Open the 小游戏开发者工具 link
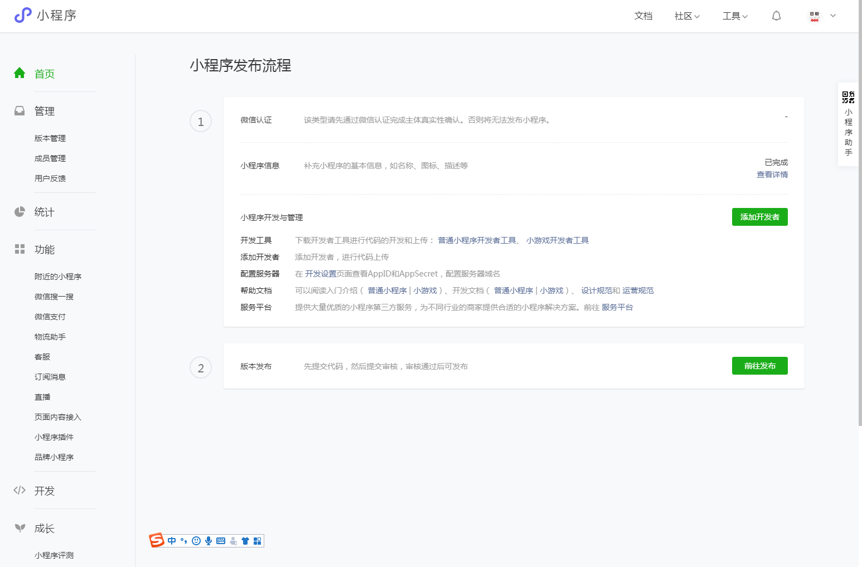 558,240
